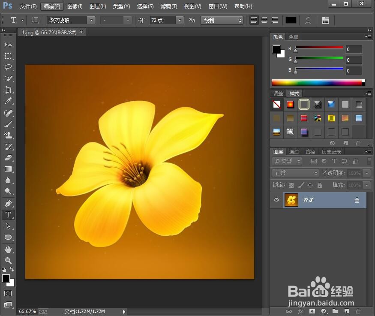375x316 pixels.
Task: Open the font family 华文琥珀 dropdown
Action: click(91, 20)
